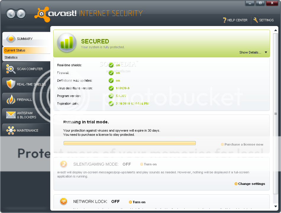Click the Real-time shields green checkmark status
Image resolution: width=281 pixels, height=213 pixels.
(x=111, y=65)
